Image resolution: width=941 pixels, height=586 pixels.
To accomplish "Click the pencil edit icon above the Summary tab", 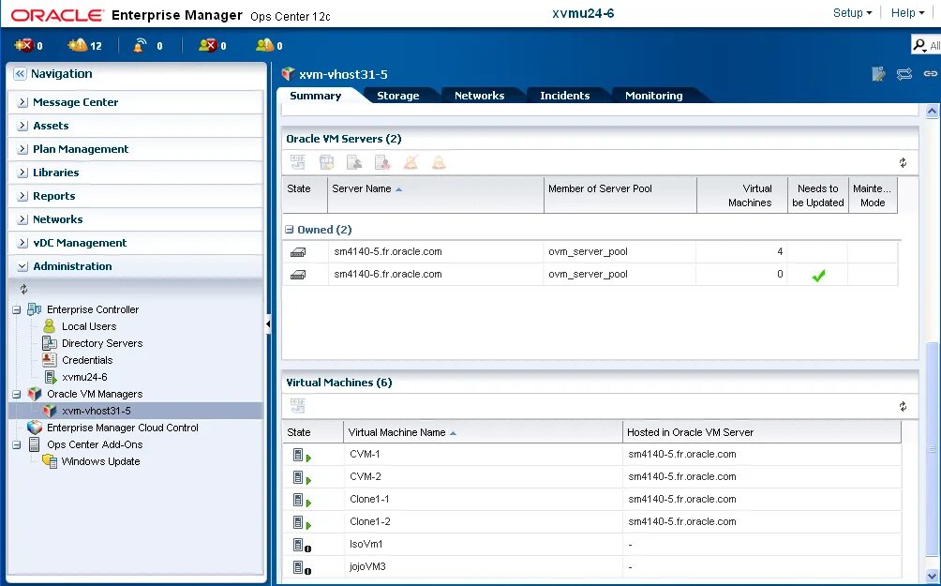I will point(877,73).
